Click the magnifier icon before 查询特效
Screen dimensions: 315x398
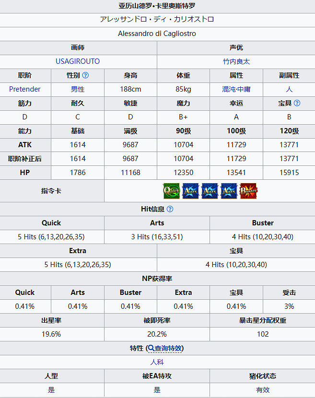(151, 348)
